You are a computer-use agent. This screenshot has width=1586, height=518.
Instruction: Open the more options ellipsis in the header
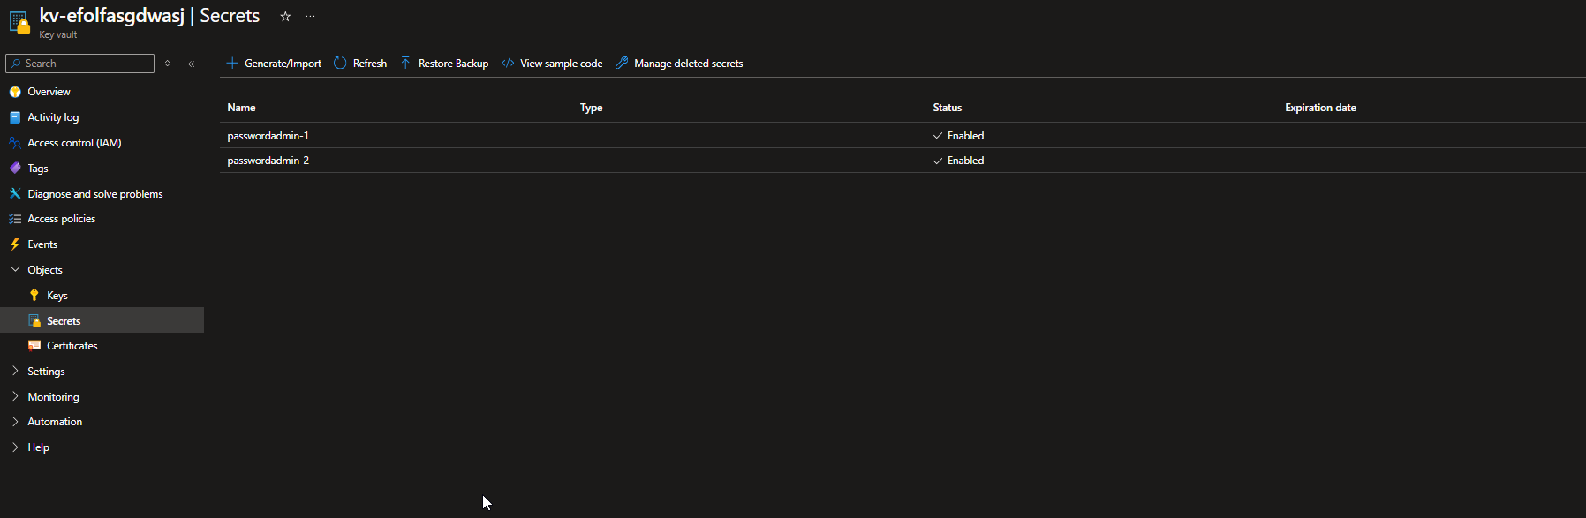310,17
